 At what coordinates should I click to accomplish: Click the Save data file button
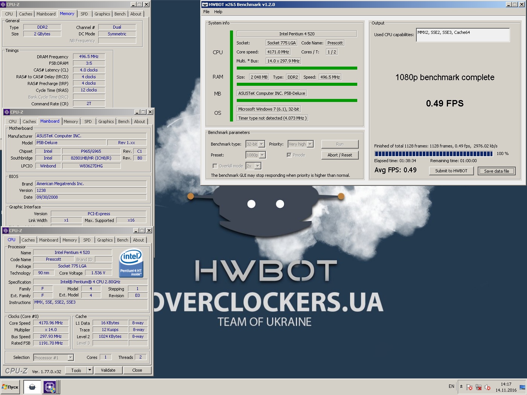[x=497, y=171]
